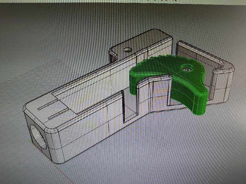Click the pivot hole in the green lever
Viewport: 246px width, 184px height.
click(187, 69)
